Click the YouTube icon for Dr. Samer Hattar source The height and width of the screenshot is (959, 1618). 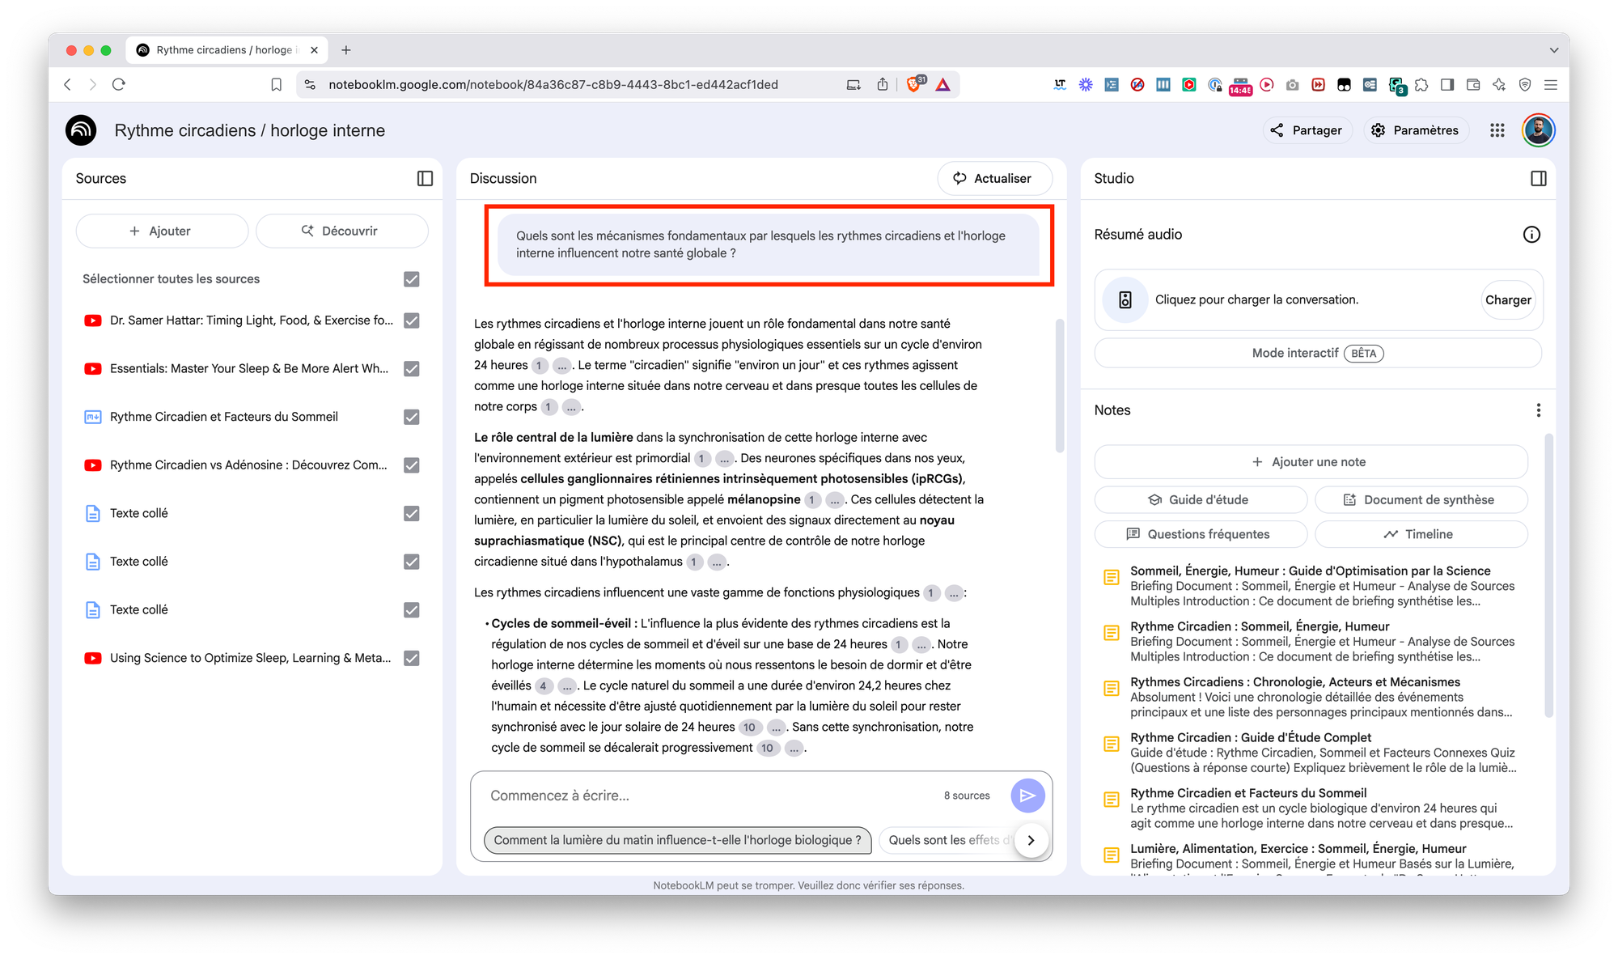(93, 320)
